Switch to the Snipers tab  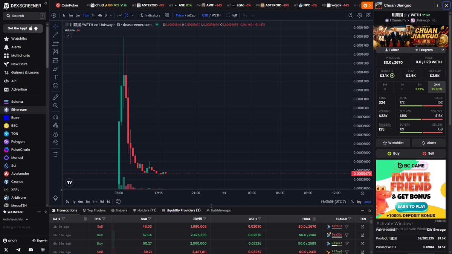tap(119, 210)
